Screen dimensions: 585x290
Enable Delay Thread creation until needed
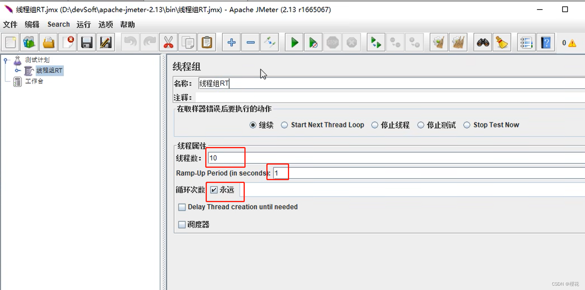182,207
